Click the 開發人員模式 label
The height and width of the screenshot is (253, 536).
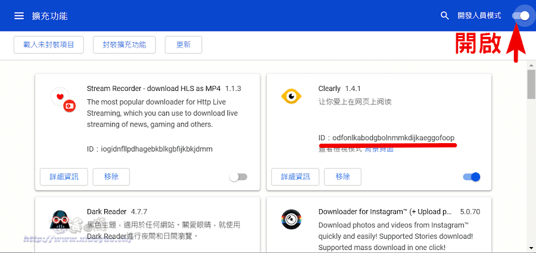(479, 15)
